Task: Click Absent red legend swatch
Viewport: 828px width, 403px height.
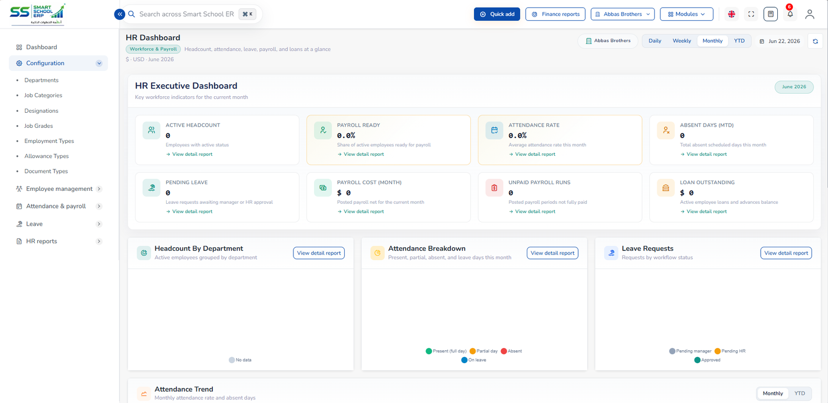Action: click(504, 351)
